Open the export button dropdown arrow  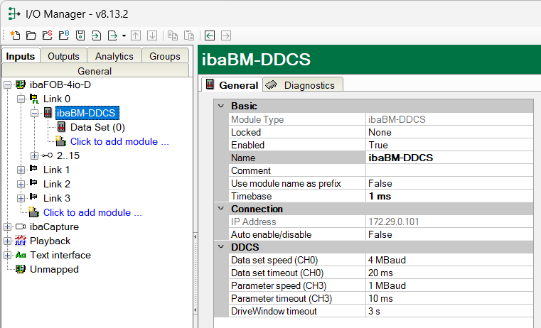coord(124,35)
